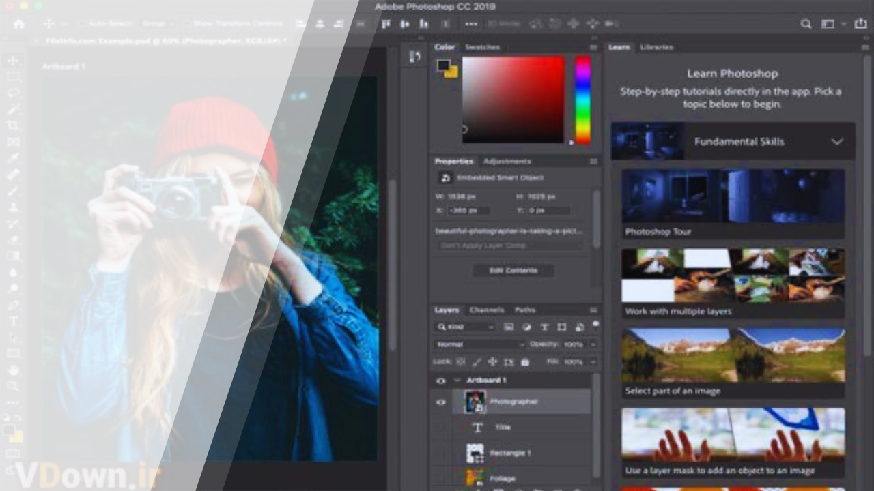Collapse the Fundamental Skills section
This screenshot has width=874, height=491.
point(837,142)
